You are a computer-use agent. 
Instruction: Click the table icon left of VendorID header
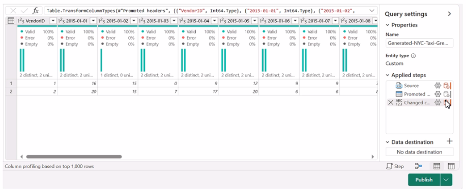(x=11, y=21)
